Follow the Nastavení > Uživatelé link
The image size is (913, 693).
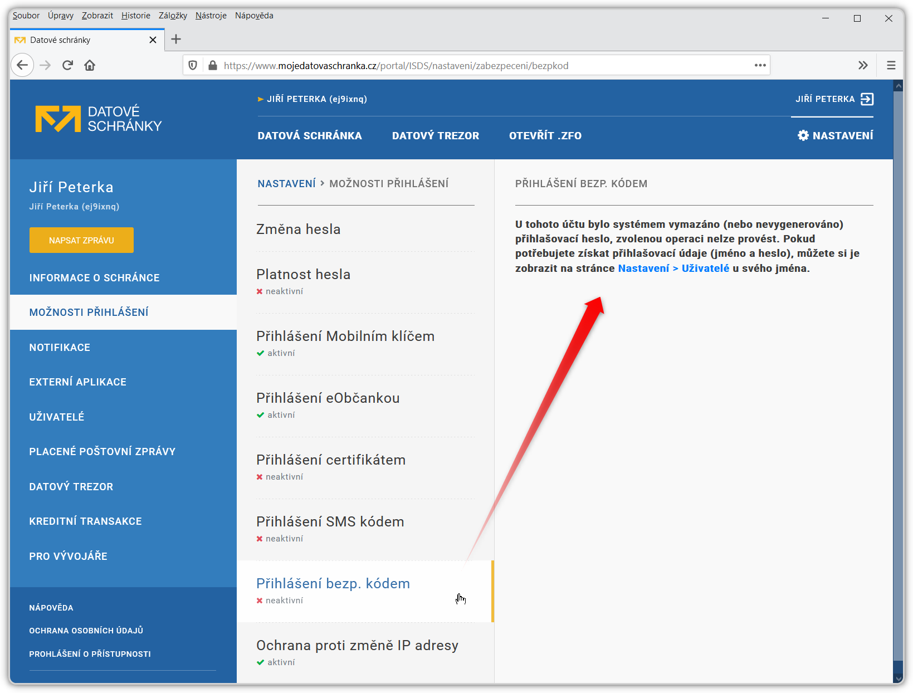coord(673,269)
